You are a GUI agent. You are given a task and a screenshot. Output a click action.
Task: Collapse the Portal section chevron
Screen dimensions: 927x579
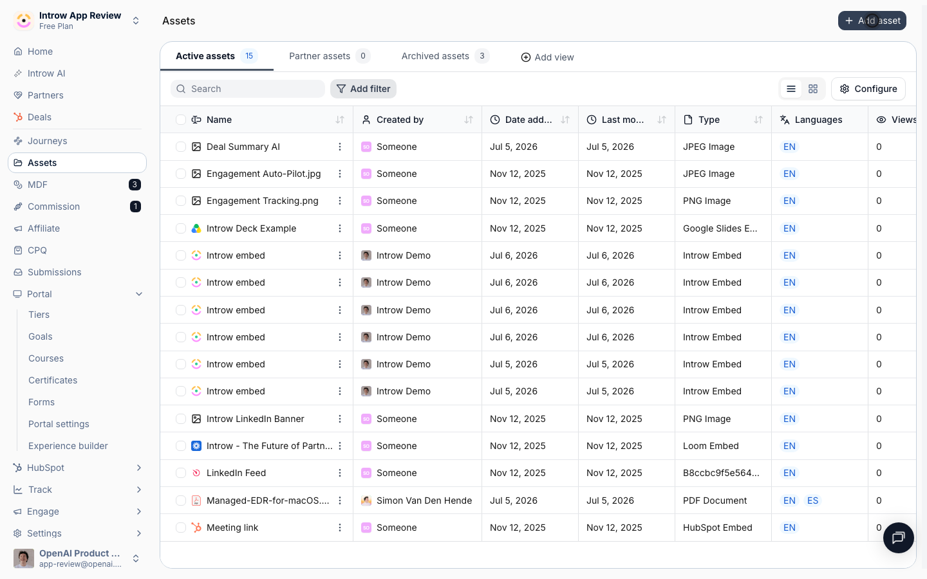click(139, 294)
